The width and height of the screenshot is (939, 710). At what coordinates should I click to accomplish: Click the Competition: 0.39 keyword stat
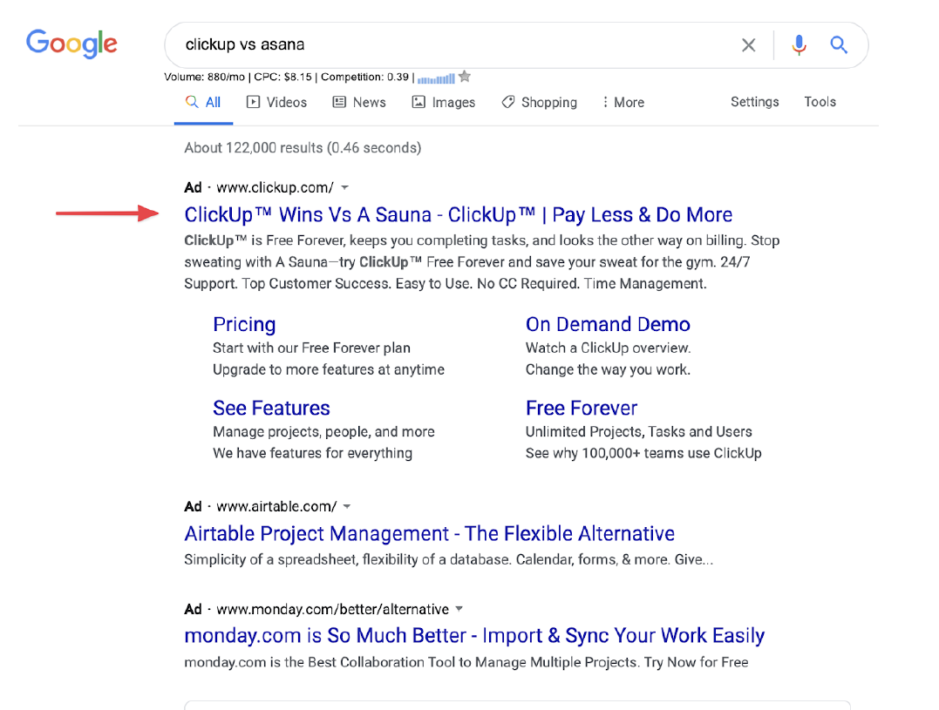point(364,78)
